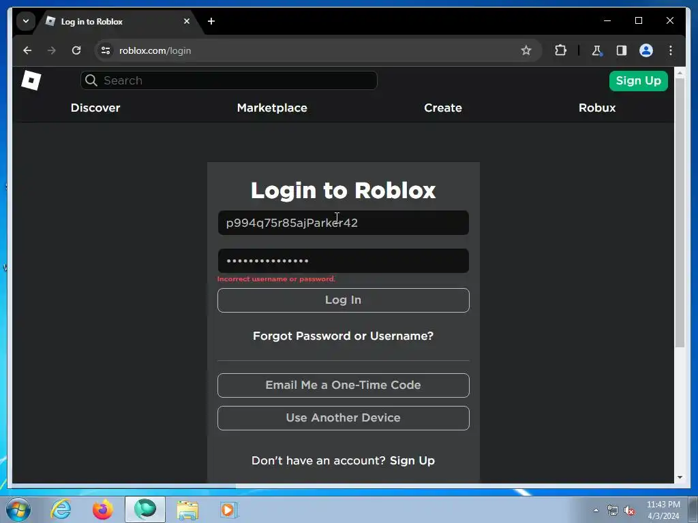Click the Login to Roblox heading

point(344,191)
